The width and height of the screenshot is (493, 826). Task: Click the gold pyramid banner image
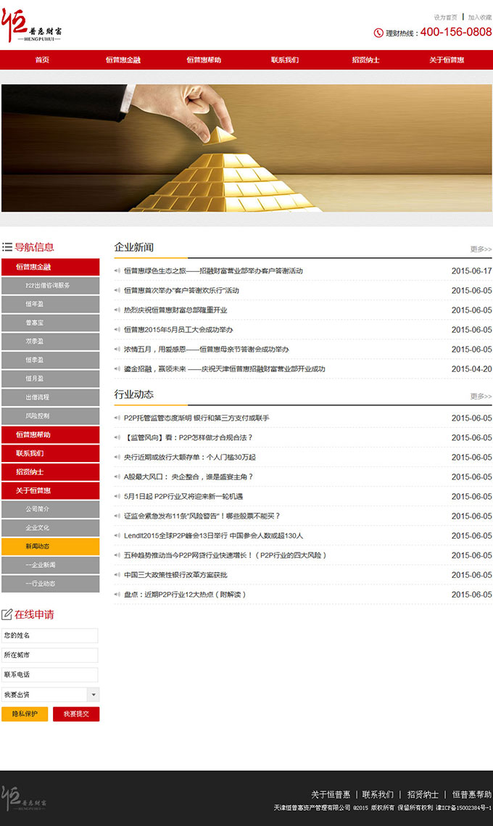click(x=246, y=148)
